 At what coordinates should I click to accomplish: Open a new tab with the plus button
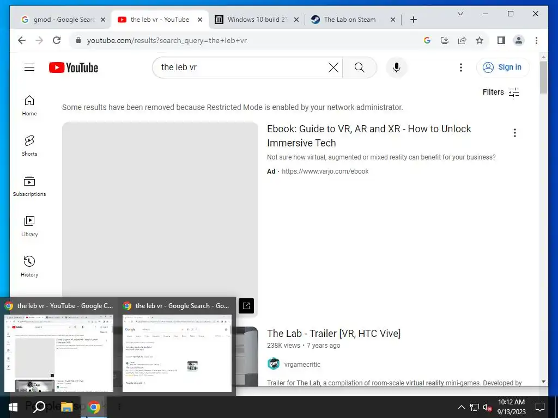413,20
